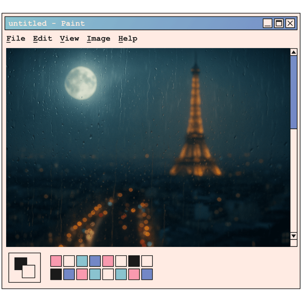Pick second pink swatch in top row
This screenshot has height=302, width=302.
click(x=108, y=261)
